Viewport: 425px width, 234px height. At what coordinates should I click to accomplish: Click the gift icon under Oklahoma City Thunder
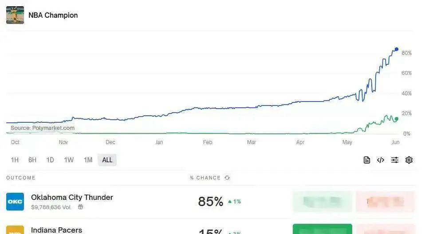pos(80,207)
